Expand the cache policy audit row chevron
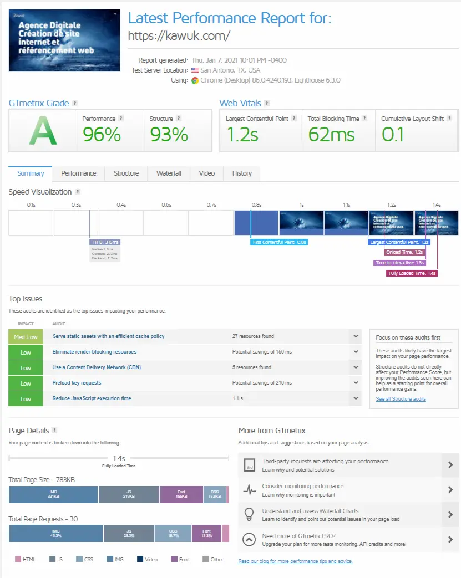 click(356, 336)
